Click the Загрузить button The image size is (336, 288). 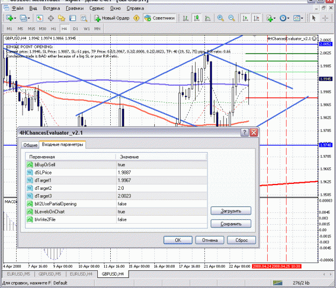(231, 211)
